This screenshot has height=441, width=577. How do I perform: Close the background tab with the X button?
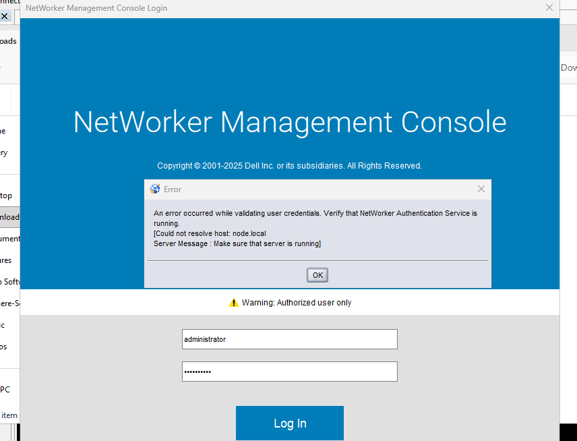5,16
